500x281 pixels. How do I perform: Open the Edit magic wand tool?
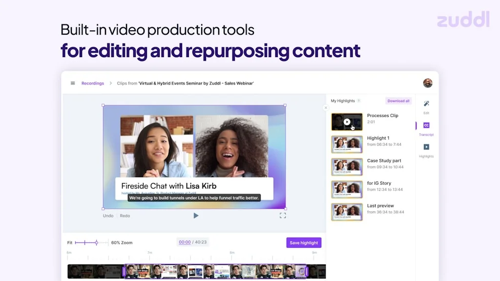(x=426, y=104)
